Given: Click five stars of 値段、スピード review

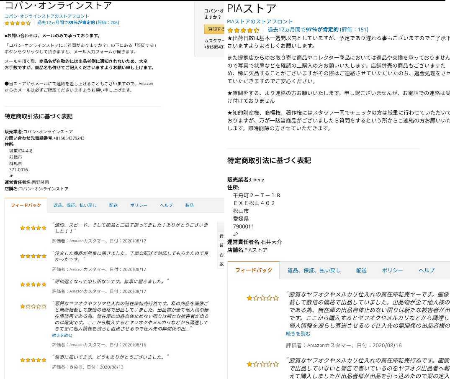Looking at the screenshot, I should (x=33, y=228).
